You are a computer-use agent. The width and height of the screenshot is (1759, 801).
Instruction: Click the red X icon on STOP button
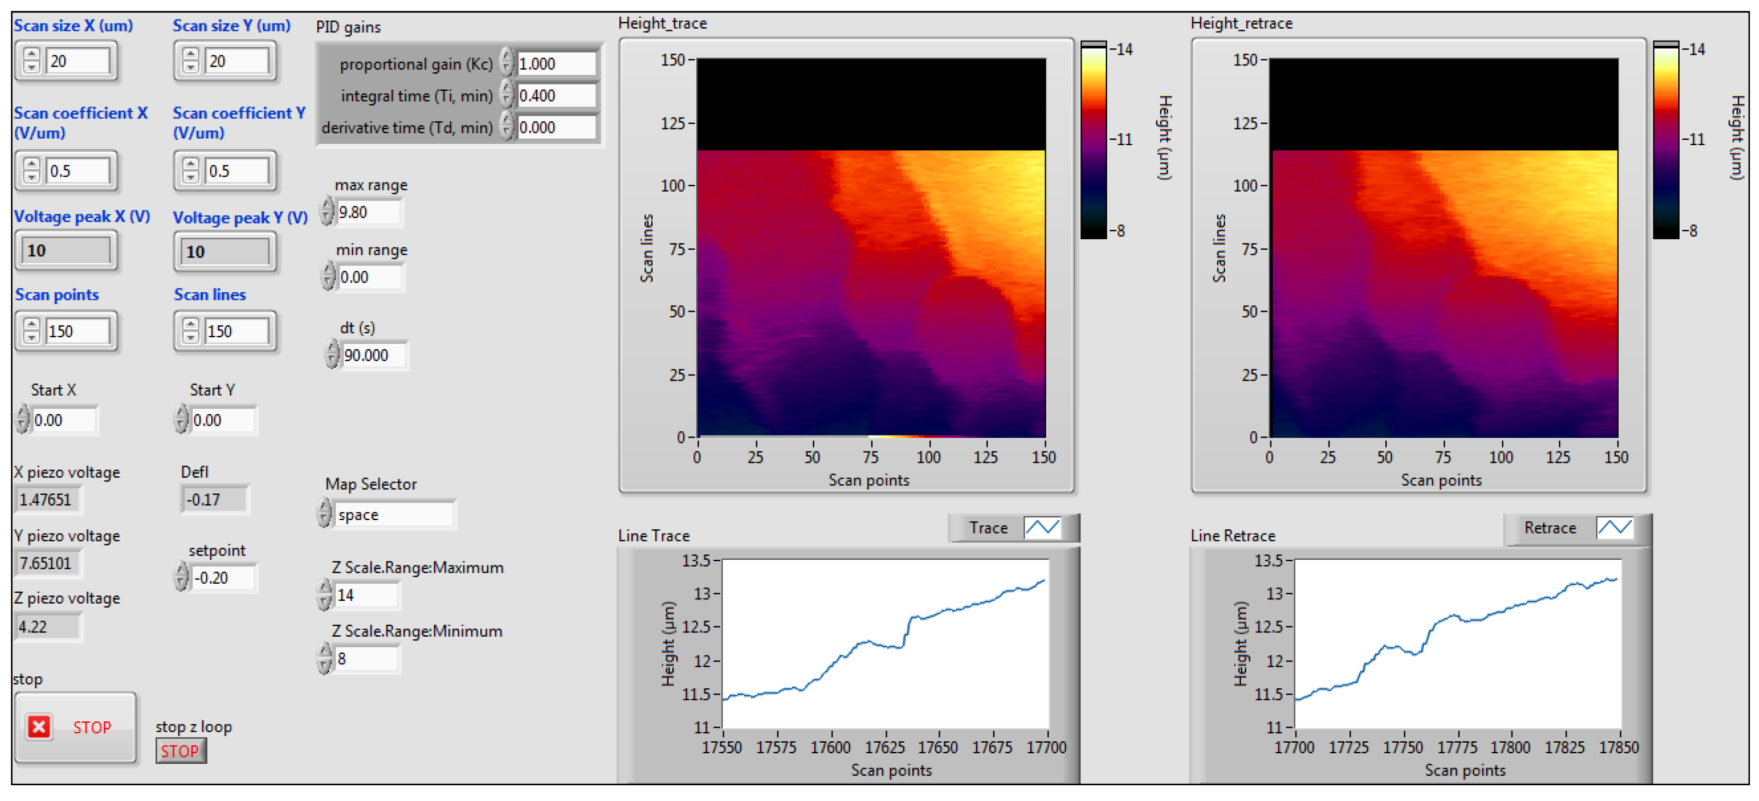coord(39,726)
